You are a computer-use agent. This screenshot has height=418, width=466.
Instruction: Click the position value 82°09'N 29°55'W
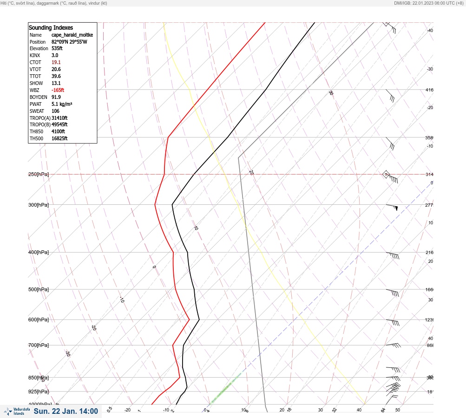69,42
